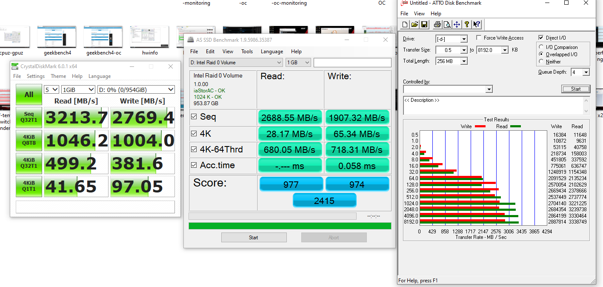
Task: Click CrystalDiskMark Seq read 3213.7 value
Action: [76, 118]
